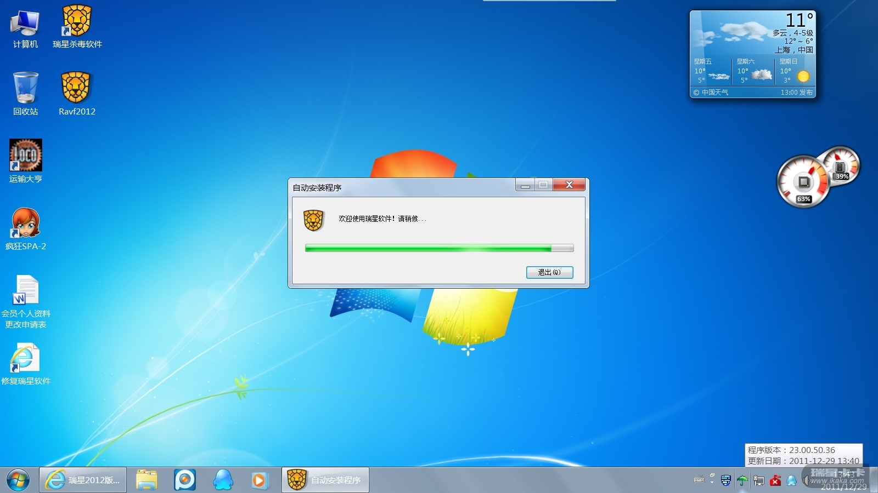878x493 pixels.
Task: Open the Windows Start menu orb
Action: tap(18, 480)
